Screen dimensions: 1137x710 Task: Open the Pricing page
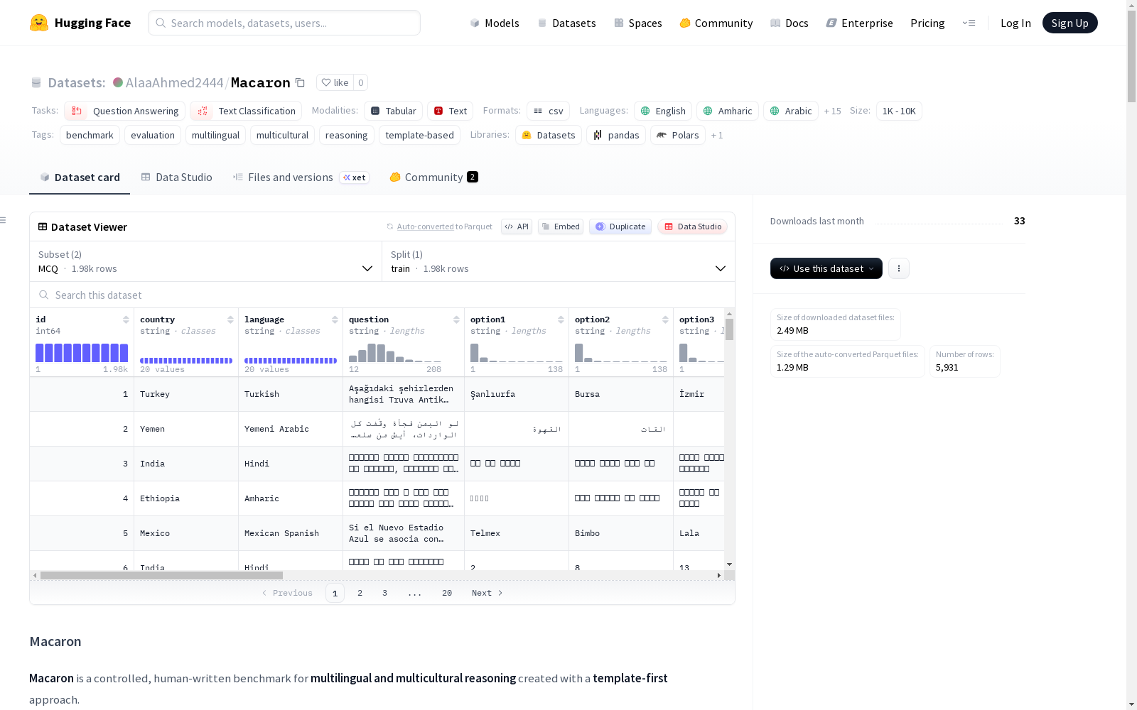click(927, 23)
